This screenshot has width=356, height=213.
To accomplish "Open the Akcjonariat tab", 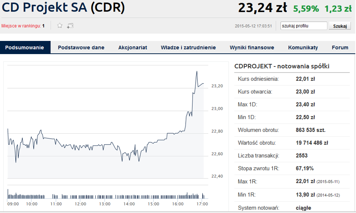I will coord(133,48).
